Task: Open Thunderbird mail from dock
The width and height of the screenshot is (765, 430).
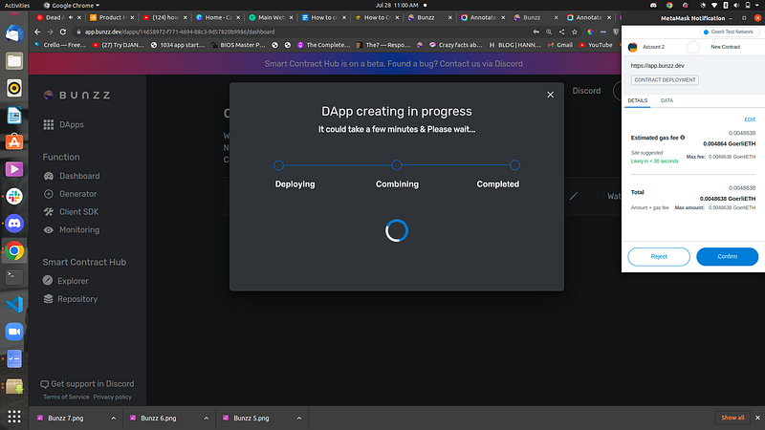Action: pos(14,34)
